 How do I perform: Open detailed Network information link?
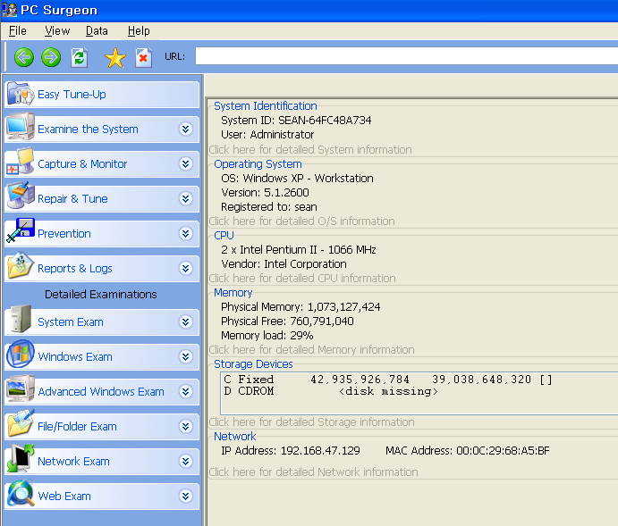[313, 472]
